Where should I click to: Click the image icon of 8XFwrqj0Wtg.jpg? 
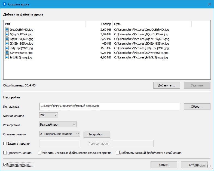7,52
